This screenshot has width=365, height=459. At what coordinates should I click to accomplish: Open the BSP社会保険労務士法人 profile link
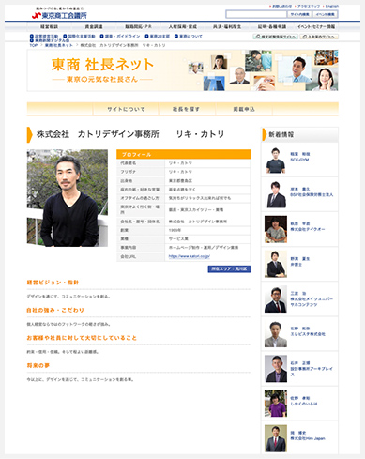click(x=312, y=191)
